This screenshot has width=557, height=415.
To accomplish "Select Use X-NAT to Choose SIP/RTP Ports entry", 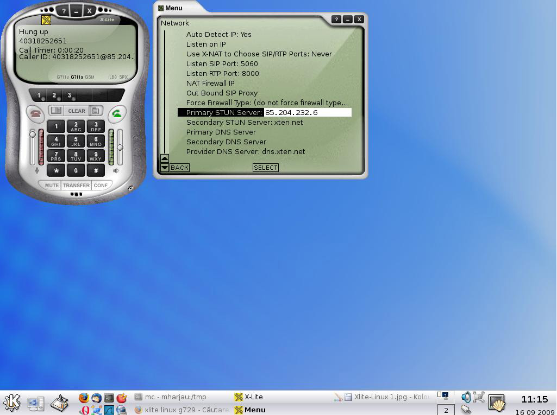I will (259, 54).
